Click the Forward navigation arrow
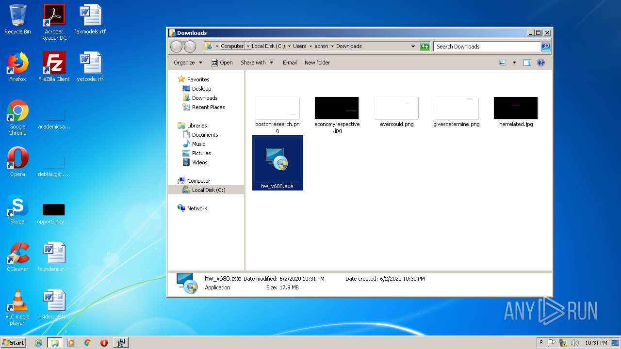This screenshot has width=621, height=349. click(x=190, y=47)
